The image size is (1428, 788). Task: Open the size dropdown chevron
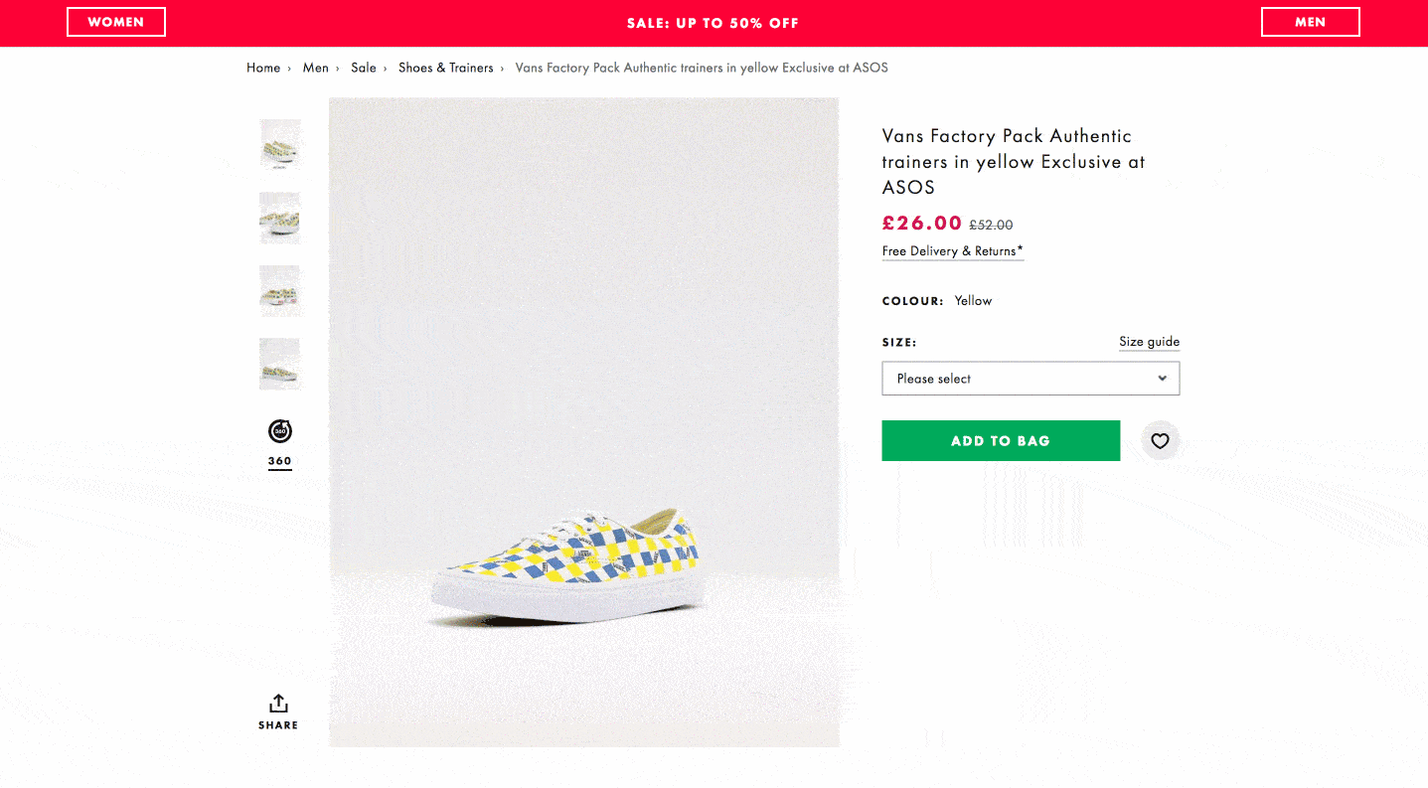tap(1162, 379)
